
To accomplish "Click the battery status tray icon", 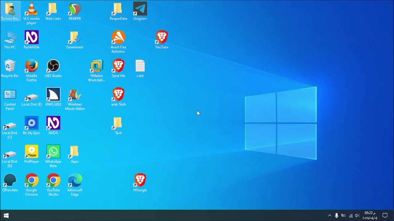I will (344, 215).
